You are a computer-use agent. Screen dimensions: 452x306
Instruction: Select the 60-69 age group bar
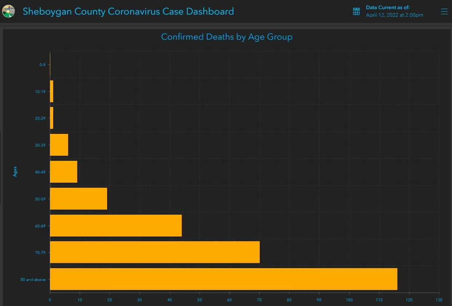point(115,226)
